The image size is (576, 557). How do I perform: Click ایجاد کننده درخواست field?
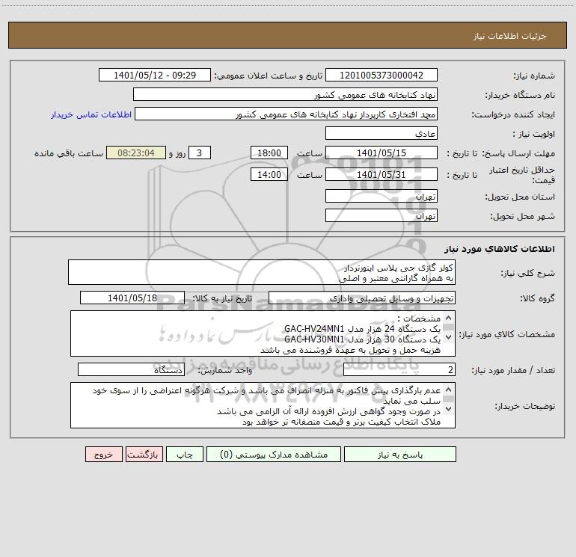(x=286, y=114)
